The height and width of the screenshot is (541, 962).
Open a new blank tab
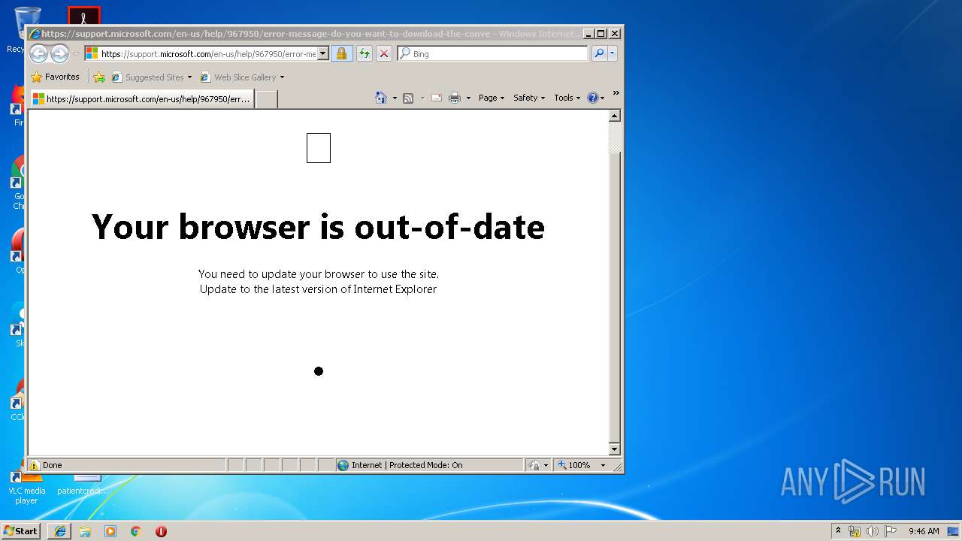[x=267, y=99]
